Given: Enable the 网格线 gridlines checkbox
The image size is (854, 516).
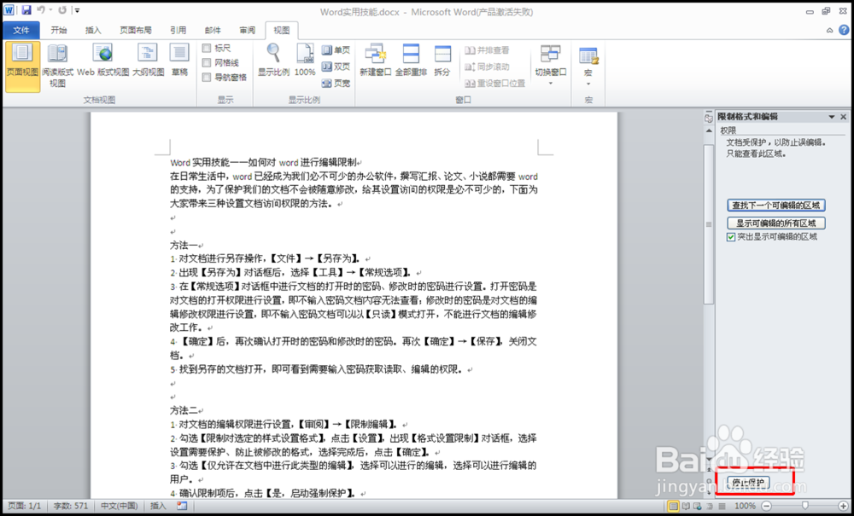Looking at the screenshot, I should 207,62.
